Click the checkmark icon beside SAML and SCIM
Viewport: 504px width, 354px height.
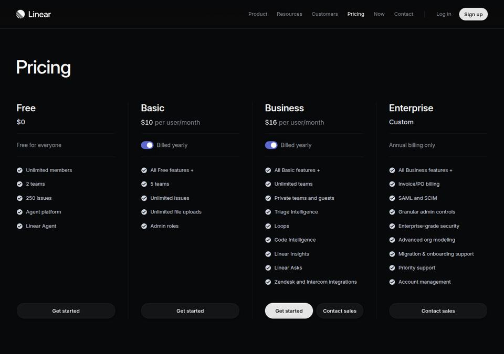pyautogui.click(x=392, y=198)
